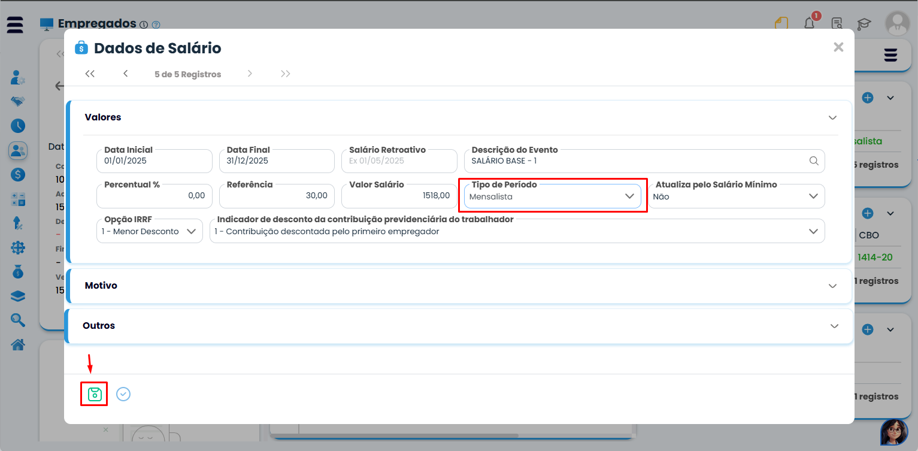Click the help question mark beside Empregados
Screen dimensions: 918x451
[x=156, y=25]
